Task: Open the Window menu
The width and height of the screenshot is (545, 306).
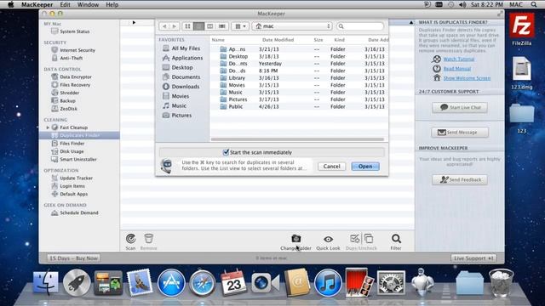Action: pyautogui.click(x=88, y=4)
